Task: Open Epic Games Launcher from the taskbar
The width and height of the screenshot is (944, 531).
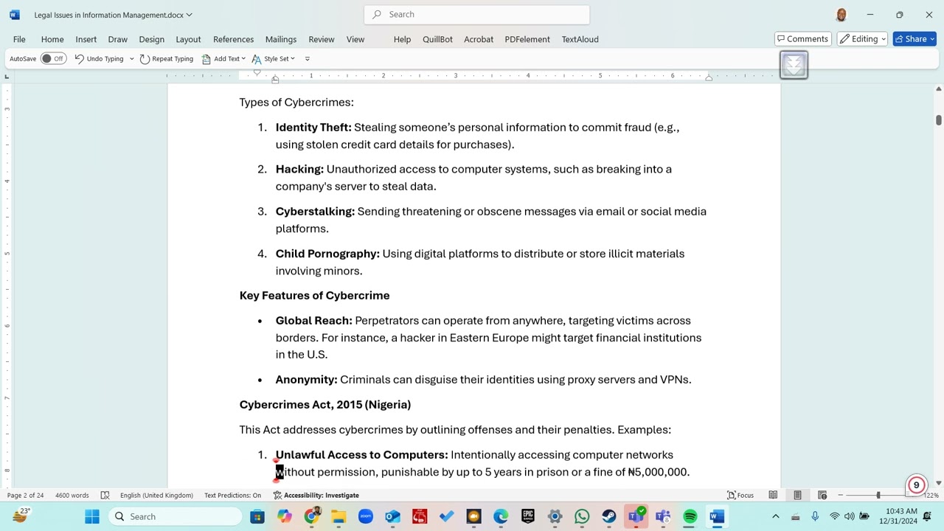Action: [528, 516]
